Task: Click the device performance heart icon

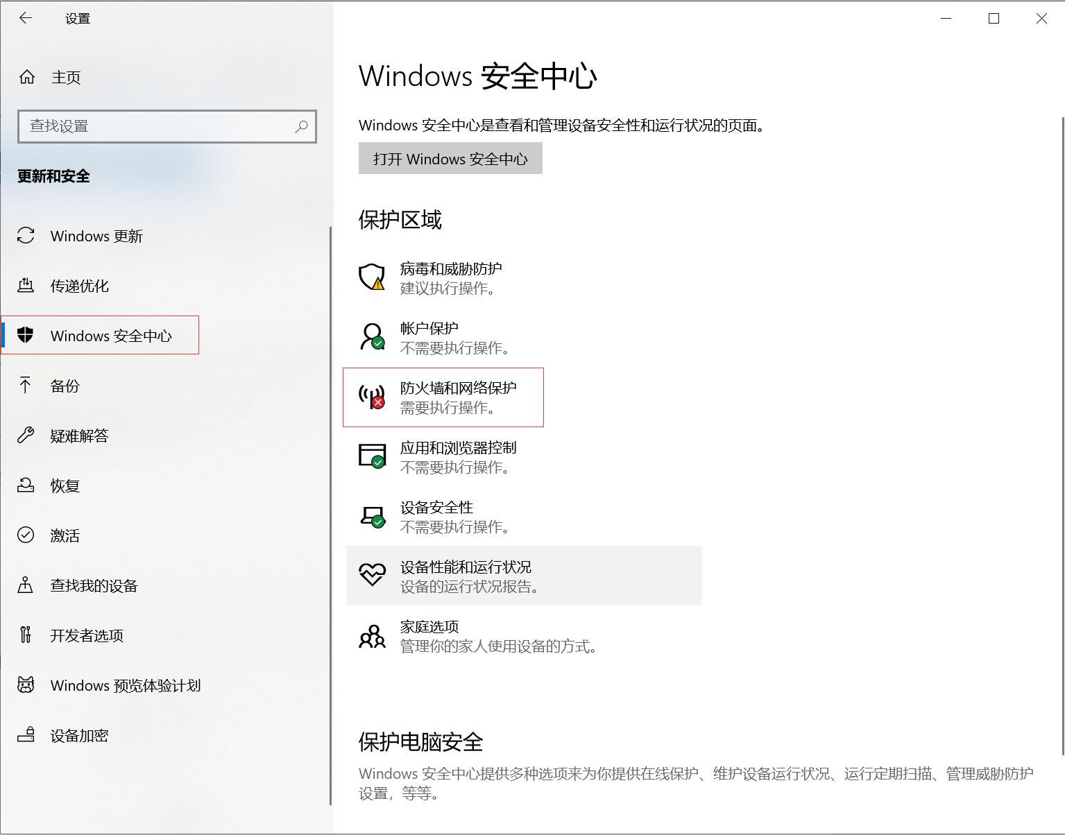Action: 372,575
